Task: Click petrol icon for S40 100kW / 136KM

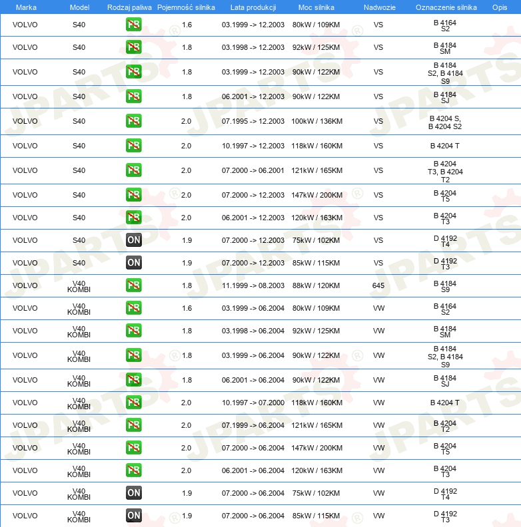Action: coord(134,121)
